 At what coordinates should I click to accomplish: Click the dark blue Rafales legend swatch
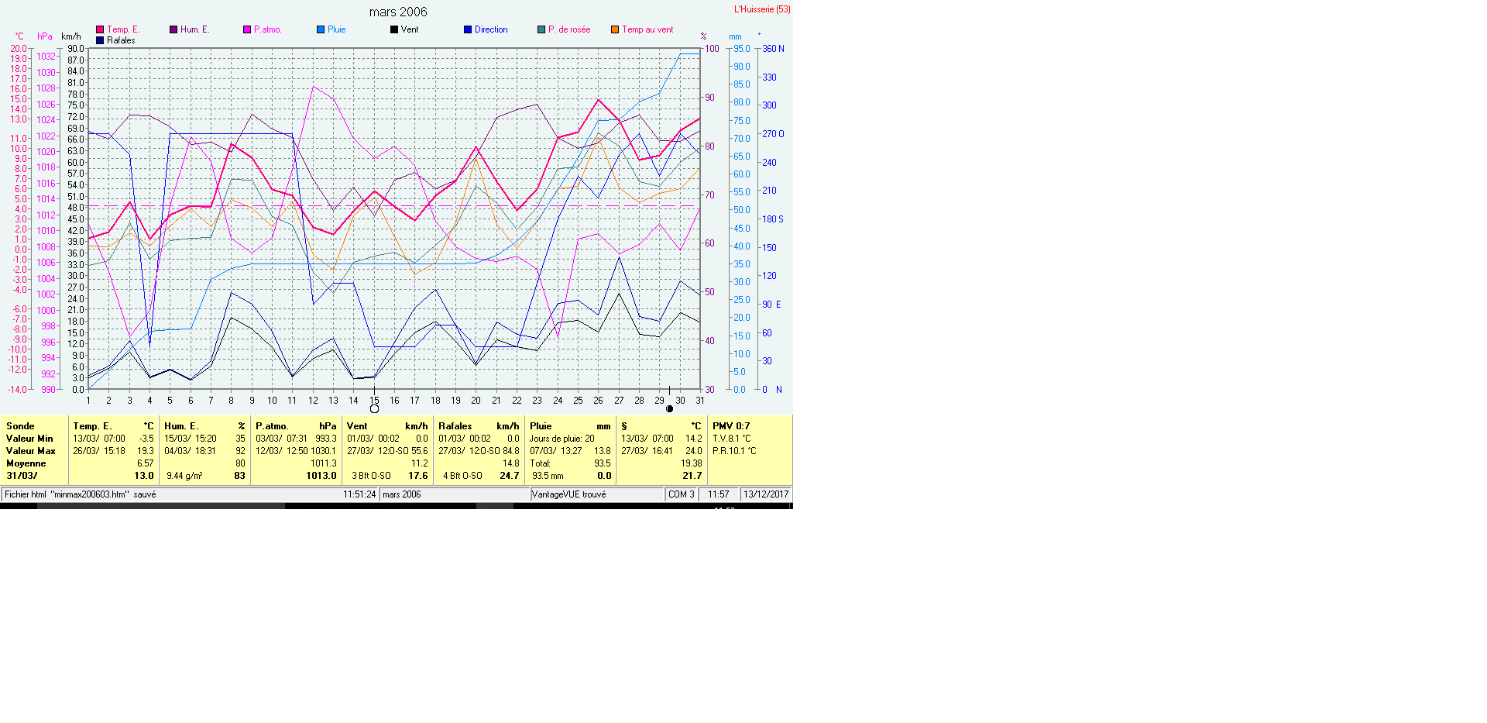coord(100,40)
